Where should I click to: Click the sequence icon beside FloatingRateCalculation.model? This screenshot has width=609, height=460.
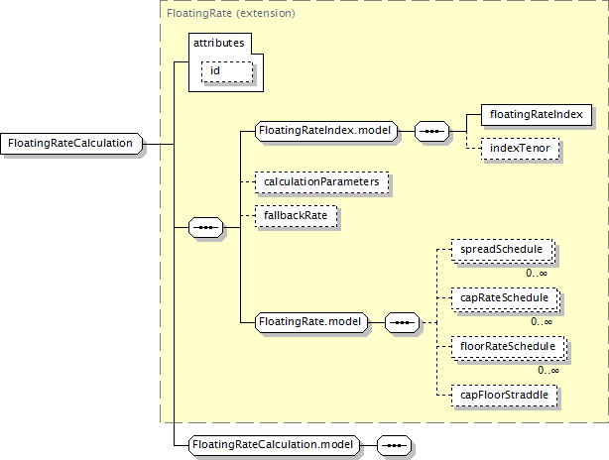[394, 445]
